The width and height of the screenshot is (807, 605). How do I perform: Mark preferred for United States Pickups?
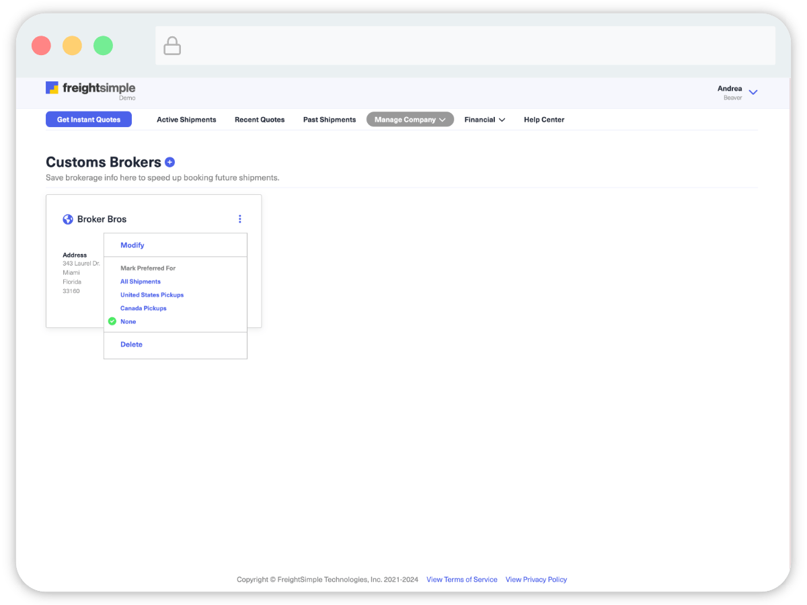click(x=152, y=295)
